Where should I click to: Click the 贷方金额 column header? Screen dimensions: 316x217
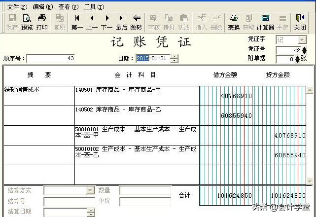(278, 75)
